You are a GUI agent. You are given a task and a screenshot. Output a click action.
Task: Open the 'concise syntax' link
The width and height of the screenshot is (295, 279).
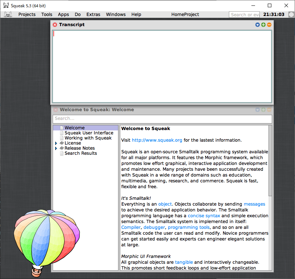click(204, 216)
